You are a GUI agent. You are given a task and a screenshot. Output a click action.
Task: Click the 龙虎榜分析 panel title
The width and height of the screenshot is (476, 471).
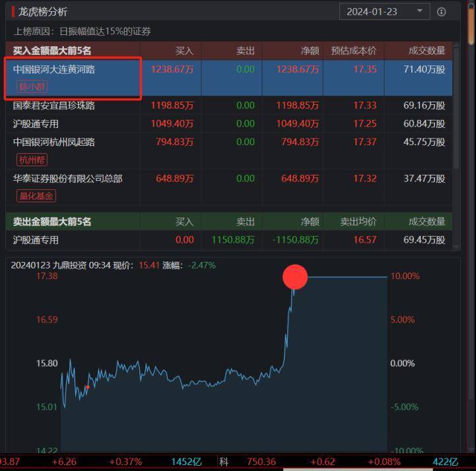[43, 12]
